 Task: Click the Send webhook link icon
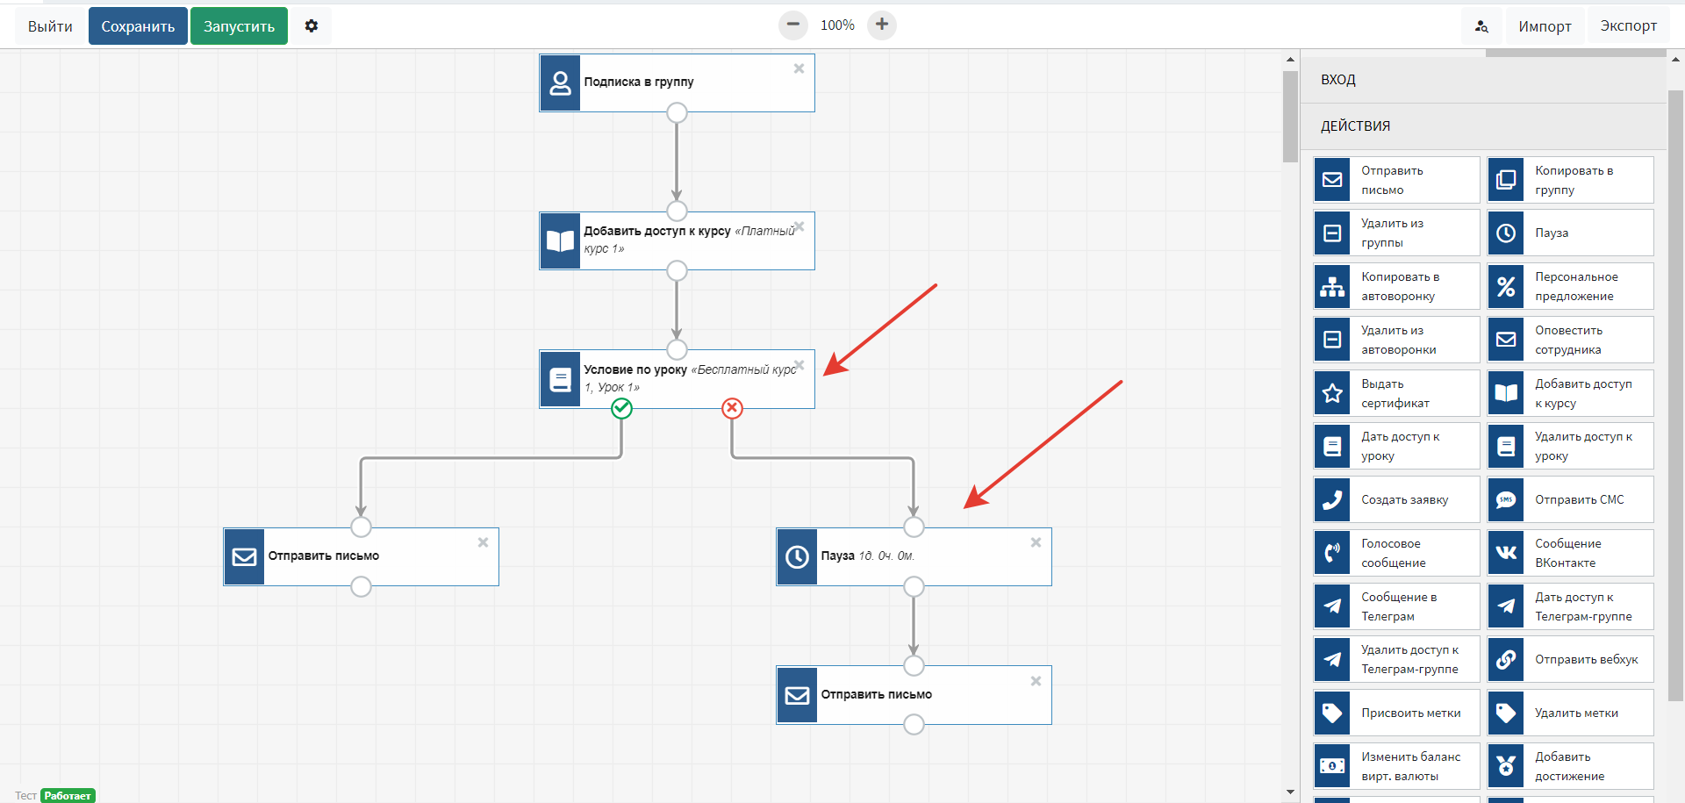pyautogui.click(x=1506, y=659)
